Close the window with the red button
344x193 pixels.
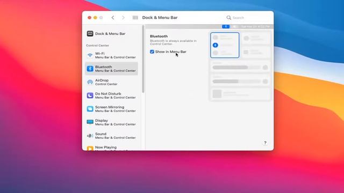click(89, 18)
